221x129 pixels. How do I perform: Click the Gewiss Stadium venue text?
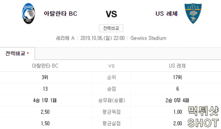(x=148, y=38)
